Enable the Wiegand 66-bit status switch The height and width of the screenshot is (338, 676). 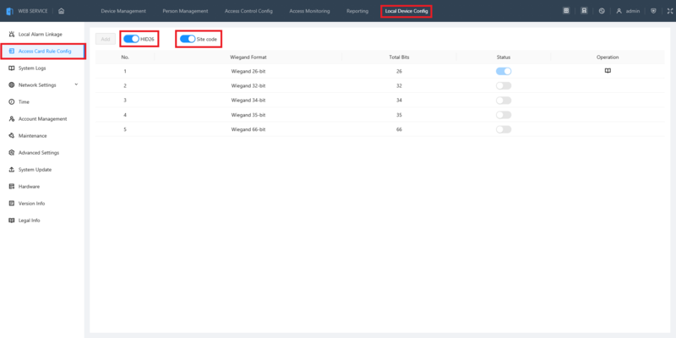(x=504, y=129)
